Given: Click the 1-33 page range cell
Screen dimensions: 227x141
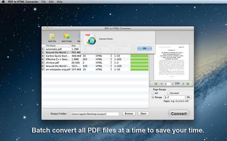Looking at the screenshot, I should click(x=117, y=56).
